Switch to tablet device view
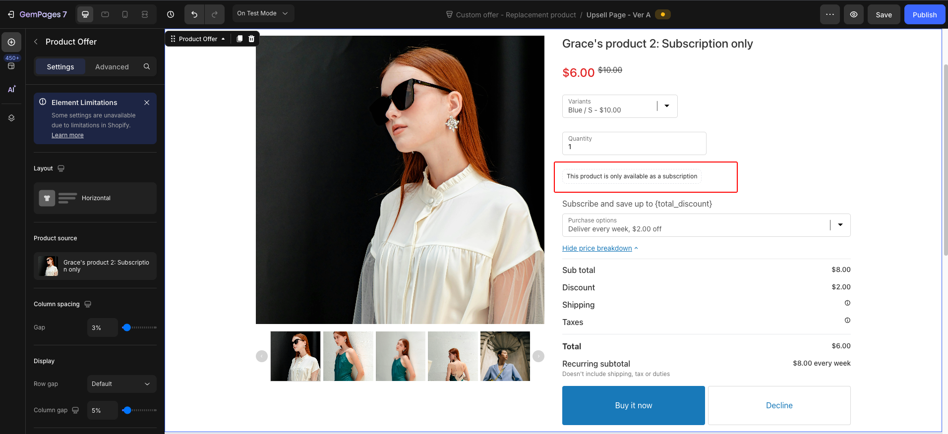Viewport: 948px width, 434px height. [105, 14]
